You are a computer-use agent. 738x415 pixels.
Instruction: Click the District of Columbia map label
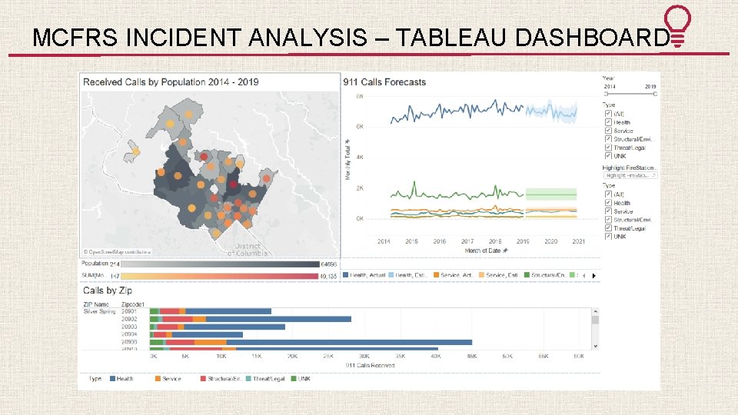(248, 250)
